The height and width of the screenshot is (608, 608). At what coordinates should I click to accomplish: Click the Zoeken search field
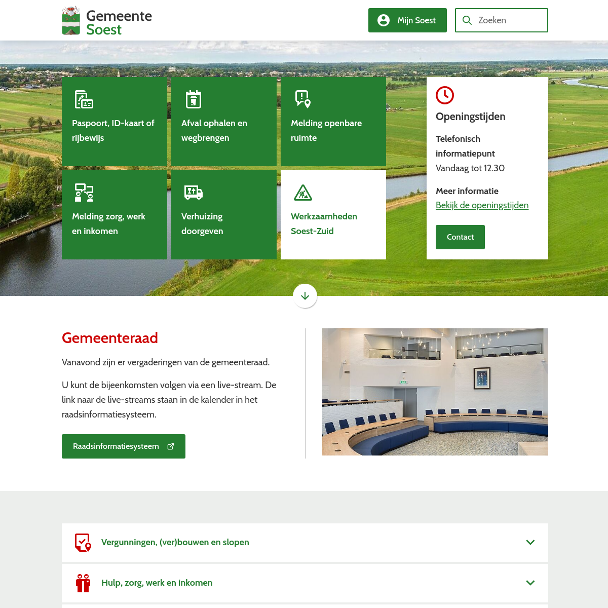click(502, 20)
